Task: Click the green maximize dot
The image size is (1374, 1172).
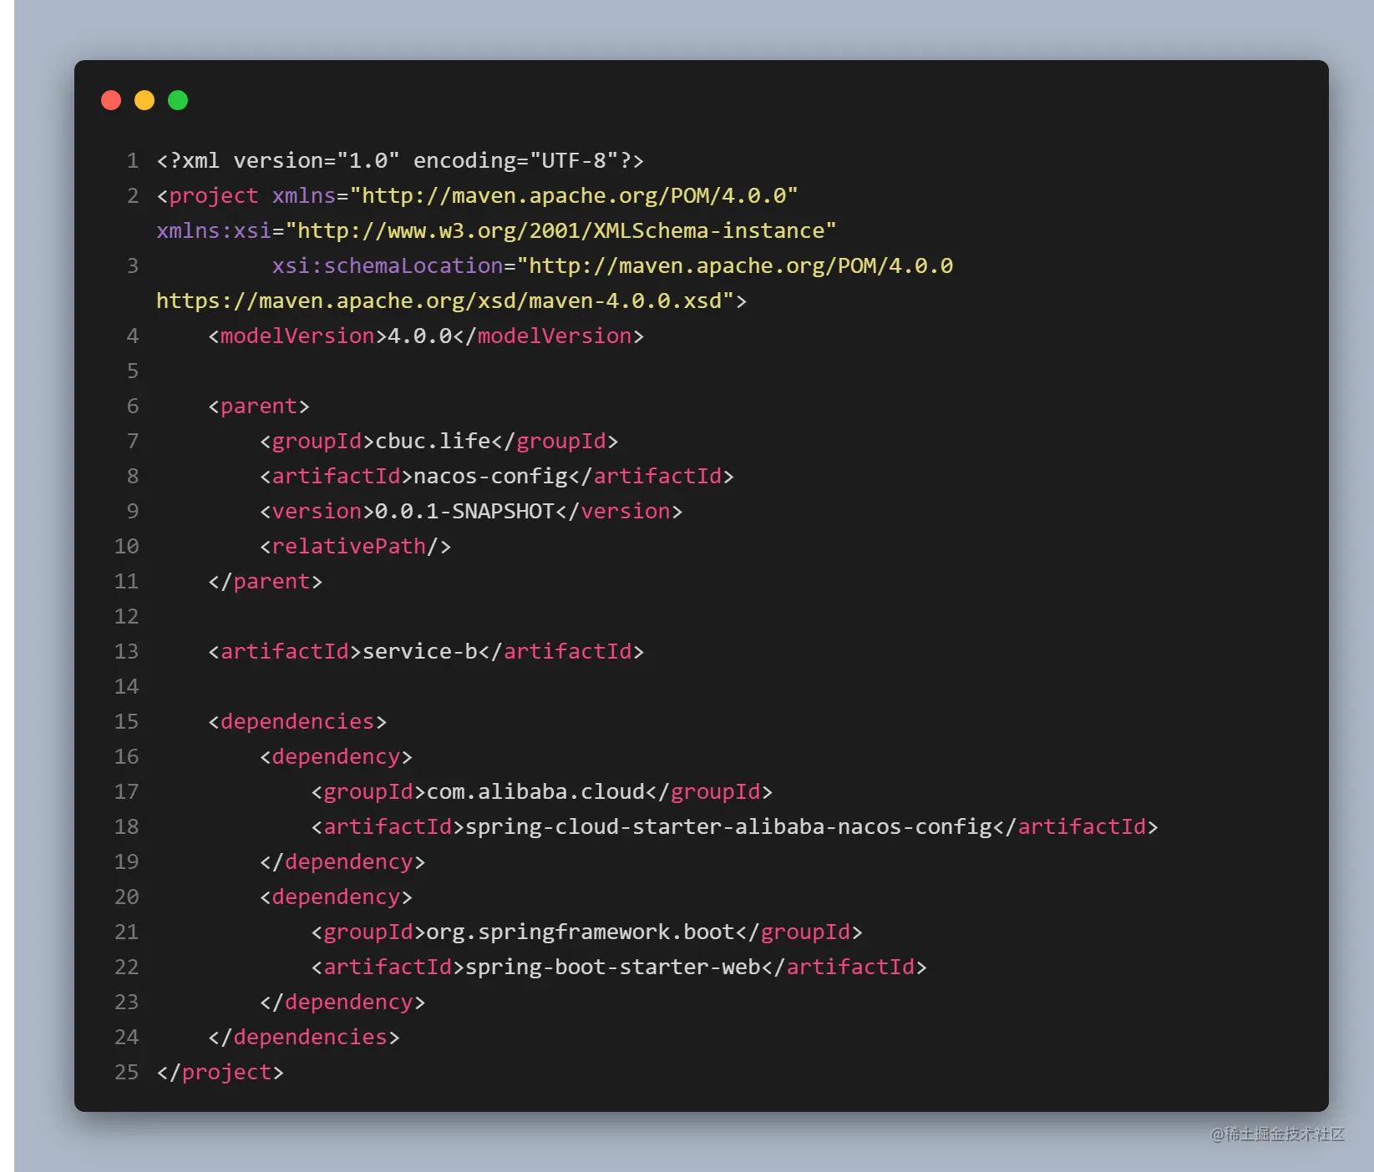Action: coord(178,101)
